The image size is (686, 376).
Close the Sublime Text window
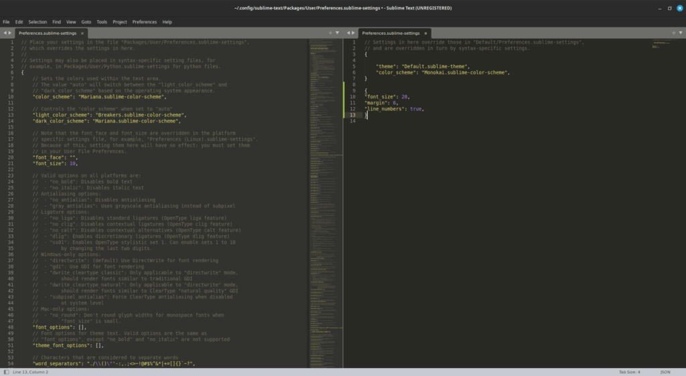[x=680, y=8]
